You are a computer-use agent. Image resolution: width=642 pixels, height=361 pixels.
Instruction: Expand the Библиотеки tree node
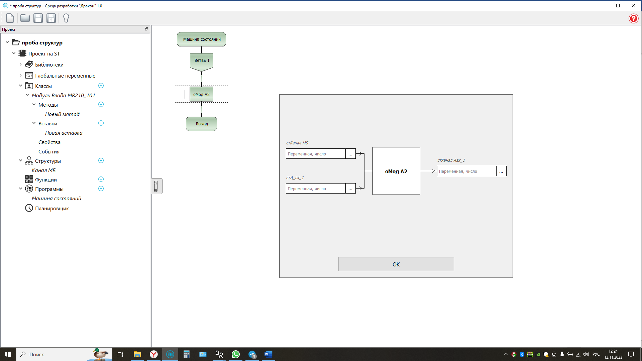coord(20,65)
